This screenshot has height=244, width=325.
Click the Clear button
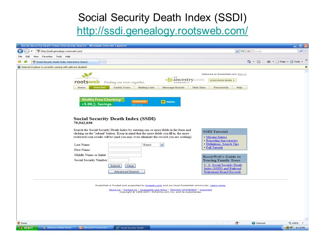[130, 166]
